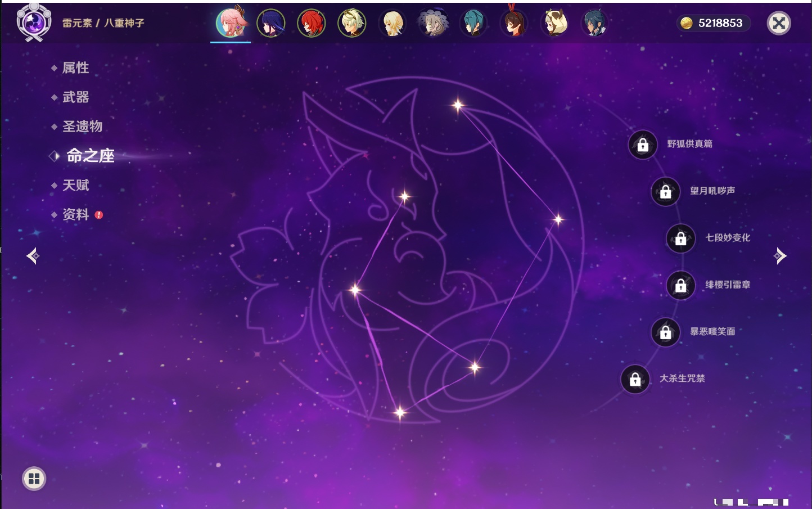
Task: Go to the previous character with left arrow
Action: [x=33, y=256]
